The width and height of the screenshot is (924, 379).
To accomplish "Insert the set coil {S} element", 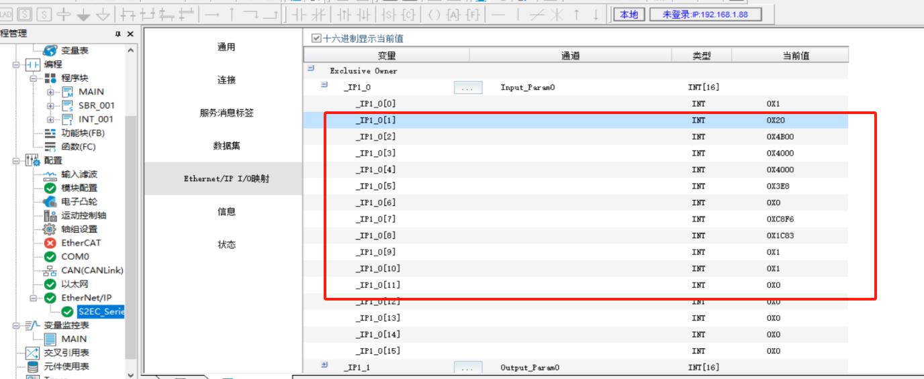I will point(387,15).
